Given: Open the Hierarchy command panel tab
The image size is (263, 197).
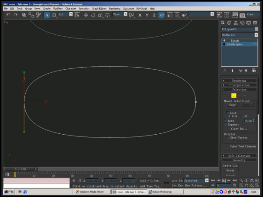Looking at the screenshot, I should pos(236,23).
